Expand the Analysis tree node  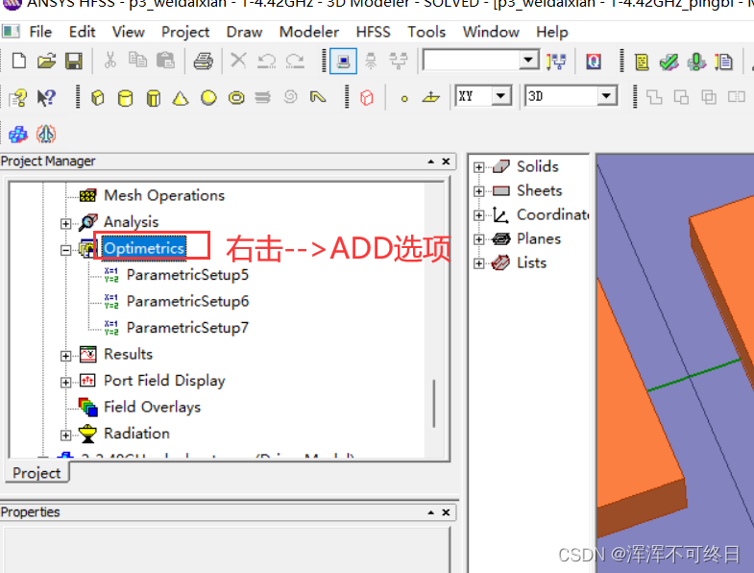pyautogui.click(x=66, y=224)
